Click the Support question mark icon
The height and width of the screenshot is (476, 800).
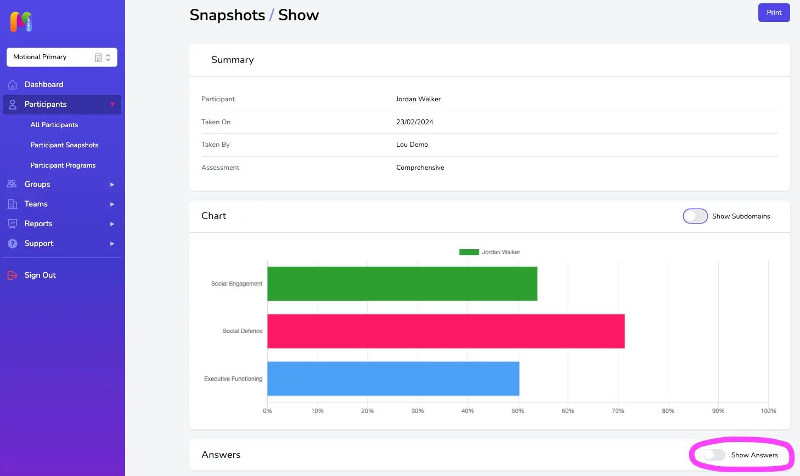[x=12, y=243]
